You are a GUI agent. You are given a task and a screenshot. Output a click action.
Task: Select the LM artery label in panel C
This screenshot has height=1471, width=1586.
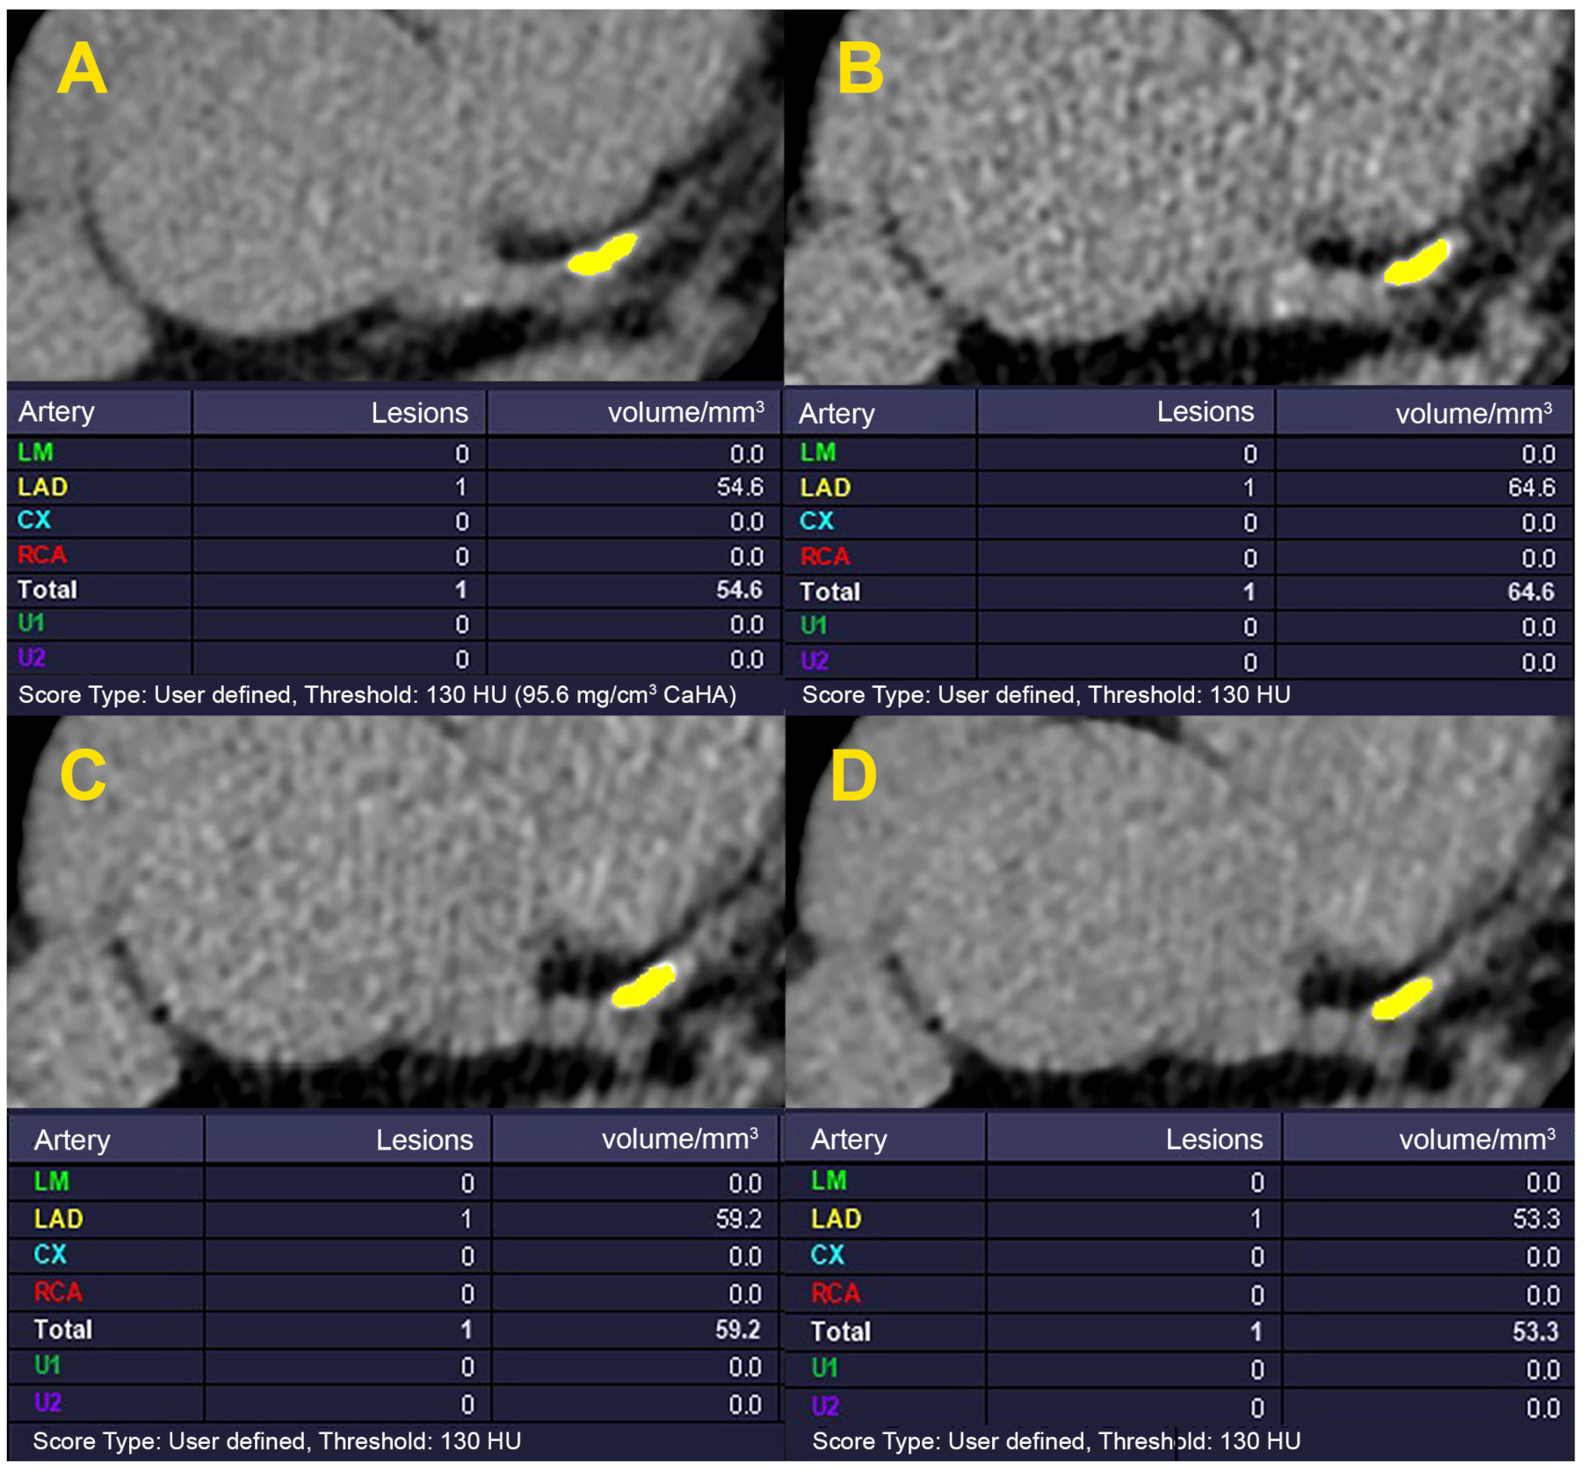pos(51,1181)
